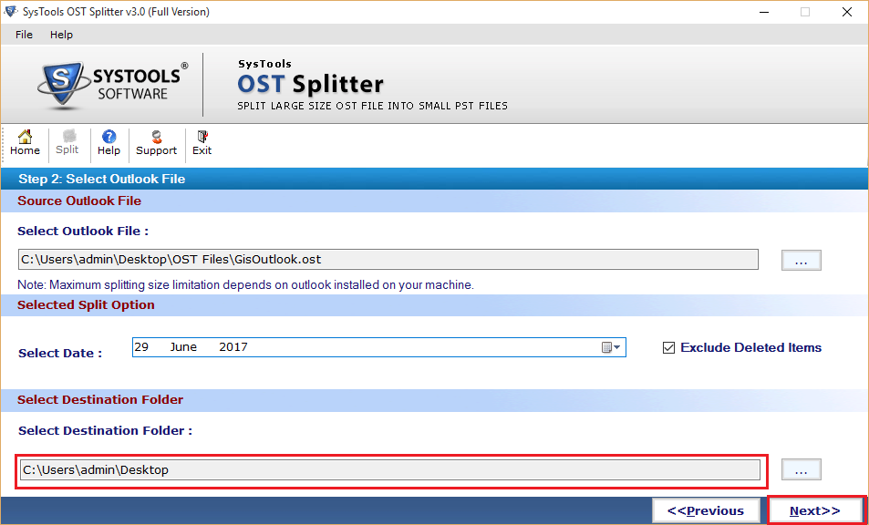This screenshot has width=869, height=525.
Task: Browse for the destination folder
Action: 801,469
